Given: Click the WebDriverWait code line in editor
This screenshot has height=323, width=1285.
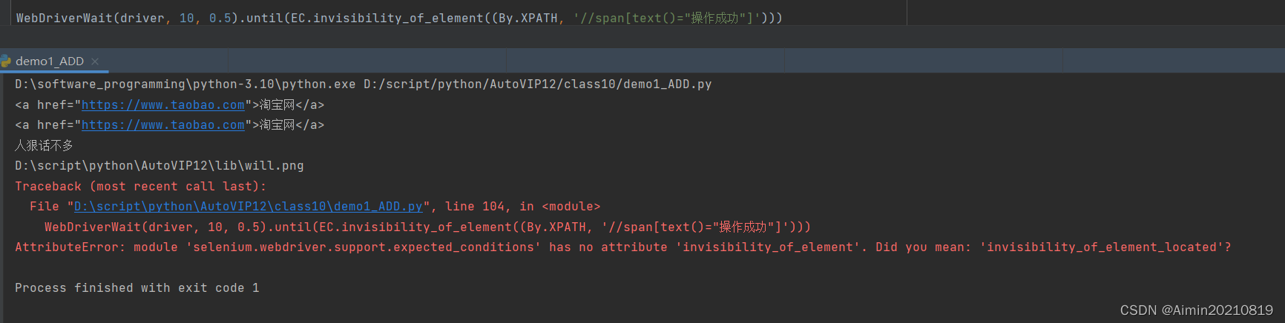Looking at the screenshot, I should (x=399, y=18).
